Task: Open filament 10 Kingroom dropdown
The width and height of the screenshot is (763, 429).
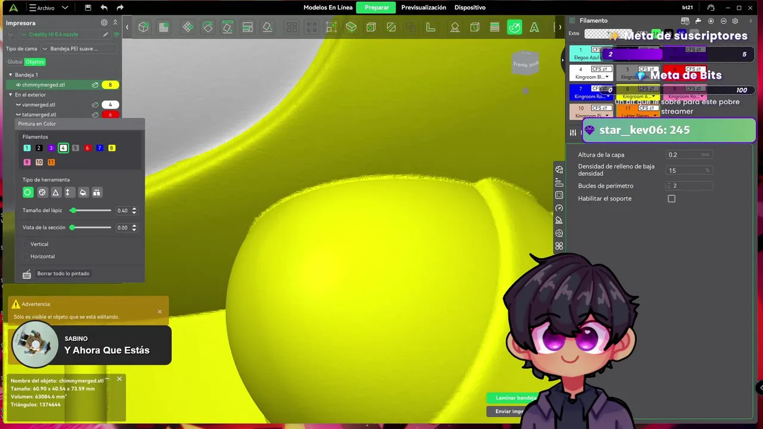Action: click(607, 116)
